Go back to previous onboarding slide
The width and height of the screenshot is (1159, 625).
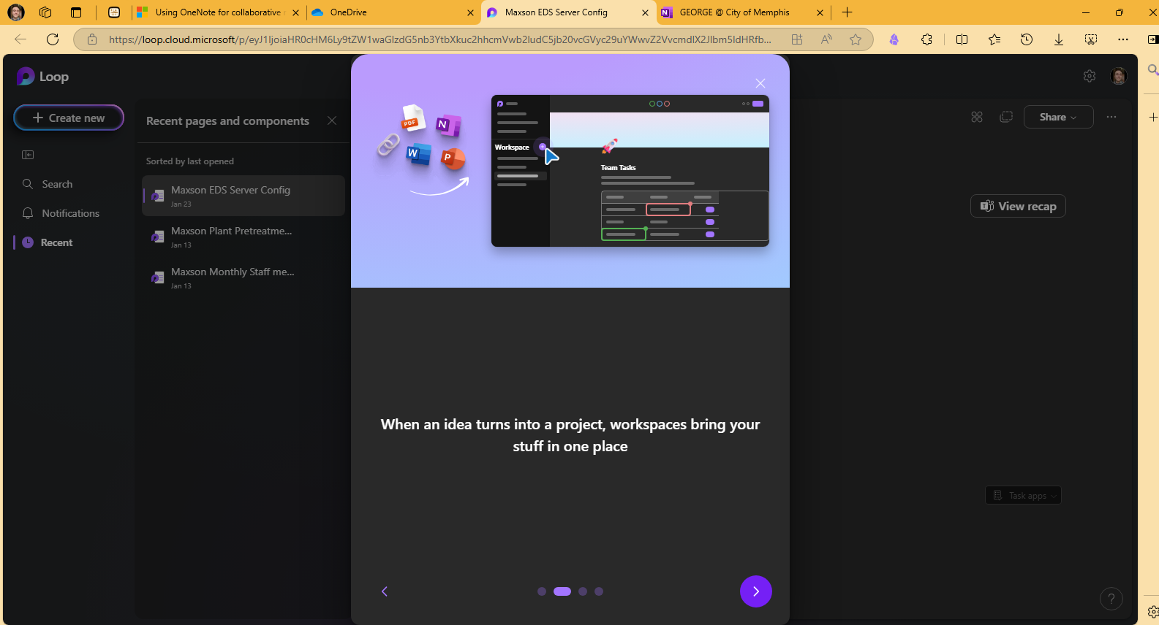385,591
